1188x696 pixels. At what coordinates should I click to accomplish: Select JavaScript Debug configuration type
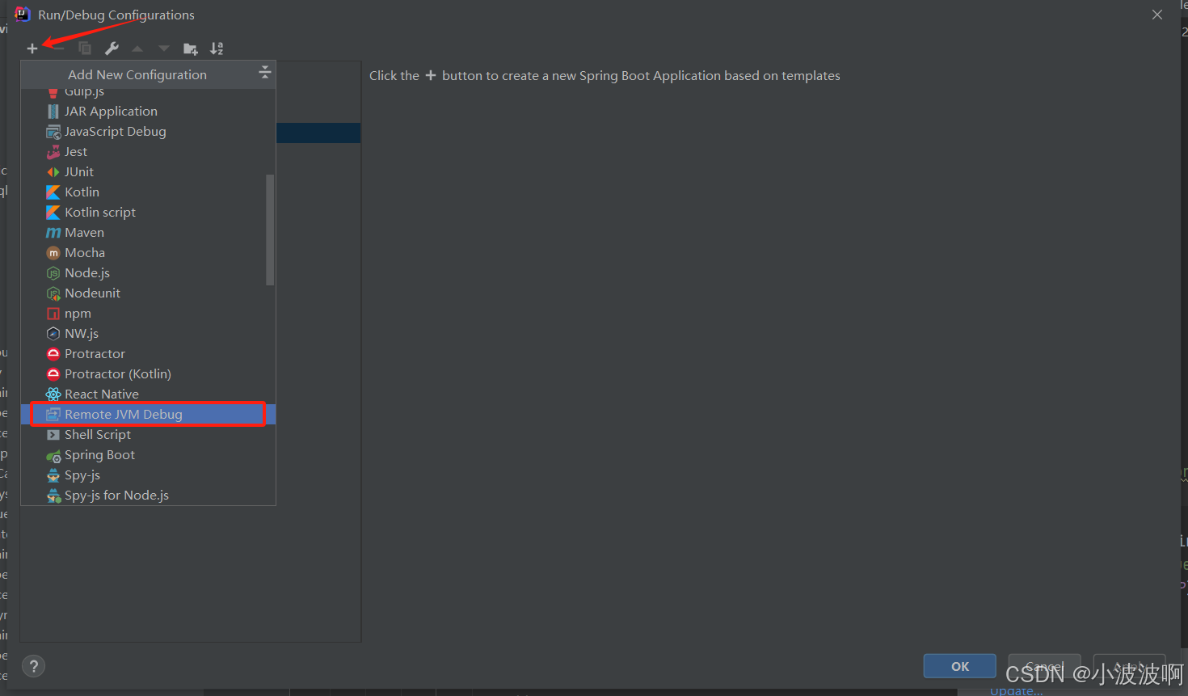coord(148,131)
